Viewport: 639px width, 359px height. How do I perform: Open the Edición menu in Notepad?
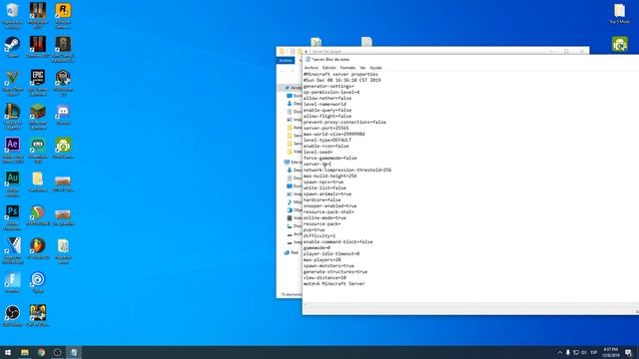329,68
